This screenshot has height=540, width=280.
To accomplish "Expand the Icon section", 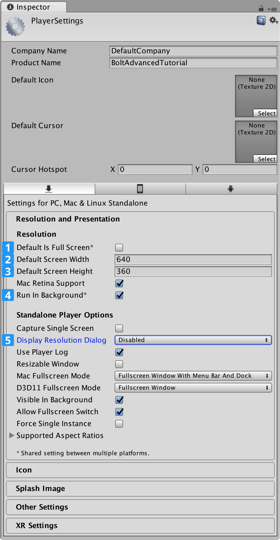I will tap(140, 470).
